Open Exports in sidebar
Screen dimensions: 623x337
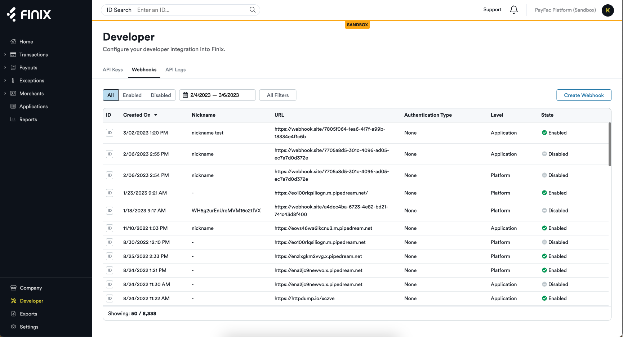28,314
